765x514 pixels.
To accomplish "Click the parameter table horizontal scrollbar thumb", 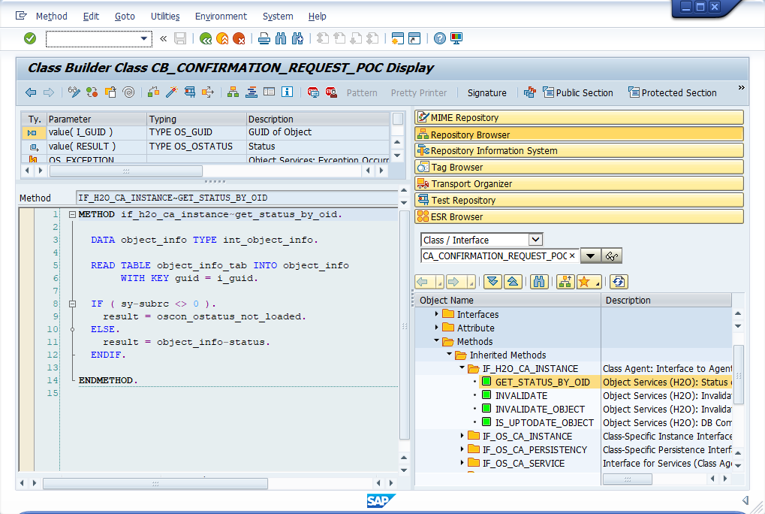I will click(126, 171).
